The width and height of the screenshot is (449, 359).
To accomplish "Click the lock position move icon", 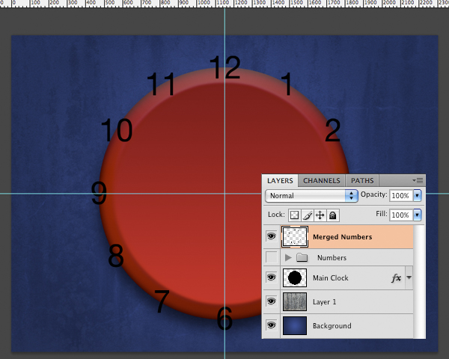I will [320, 215].
